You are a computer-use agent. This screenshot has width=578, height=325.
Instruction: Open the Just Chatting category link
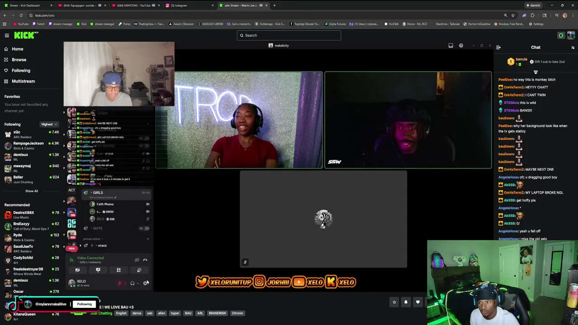pyautogui.click(x=101, y=313)
